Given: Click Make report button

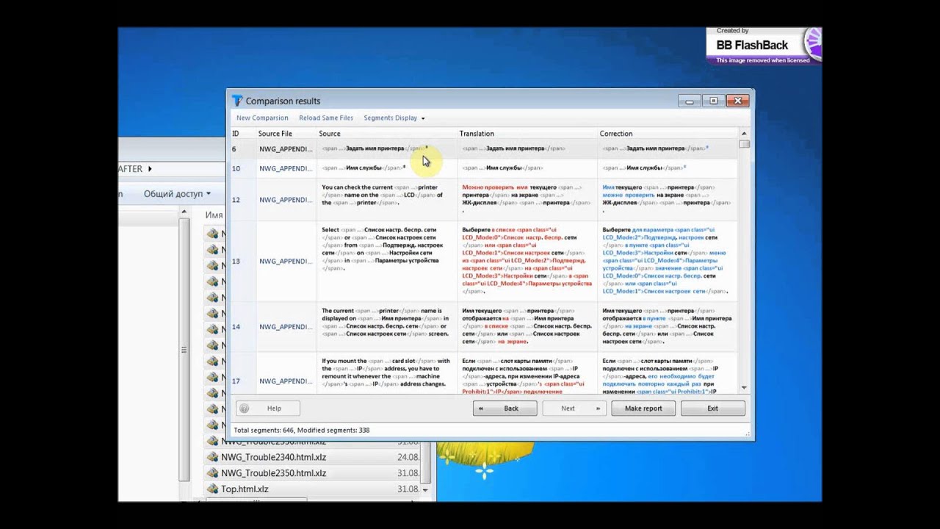Looking at the screenshot, I should (643, 409).
